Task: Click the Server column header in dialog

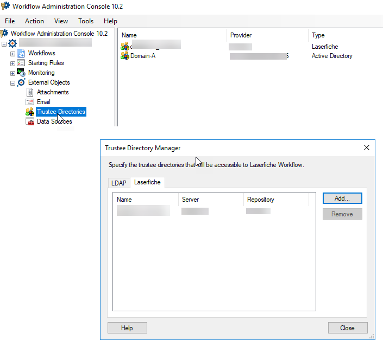Action: tap(211, 200)
